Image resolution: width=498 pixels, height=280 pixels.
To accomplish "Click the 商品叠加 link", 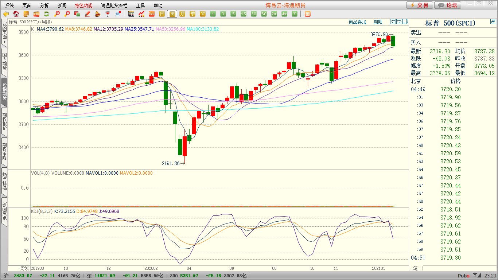I will 358,22.
